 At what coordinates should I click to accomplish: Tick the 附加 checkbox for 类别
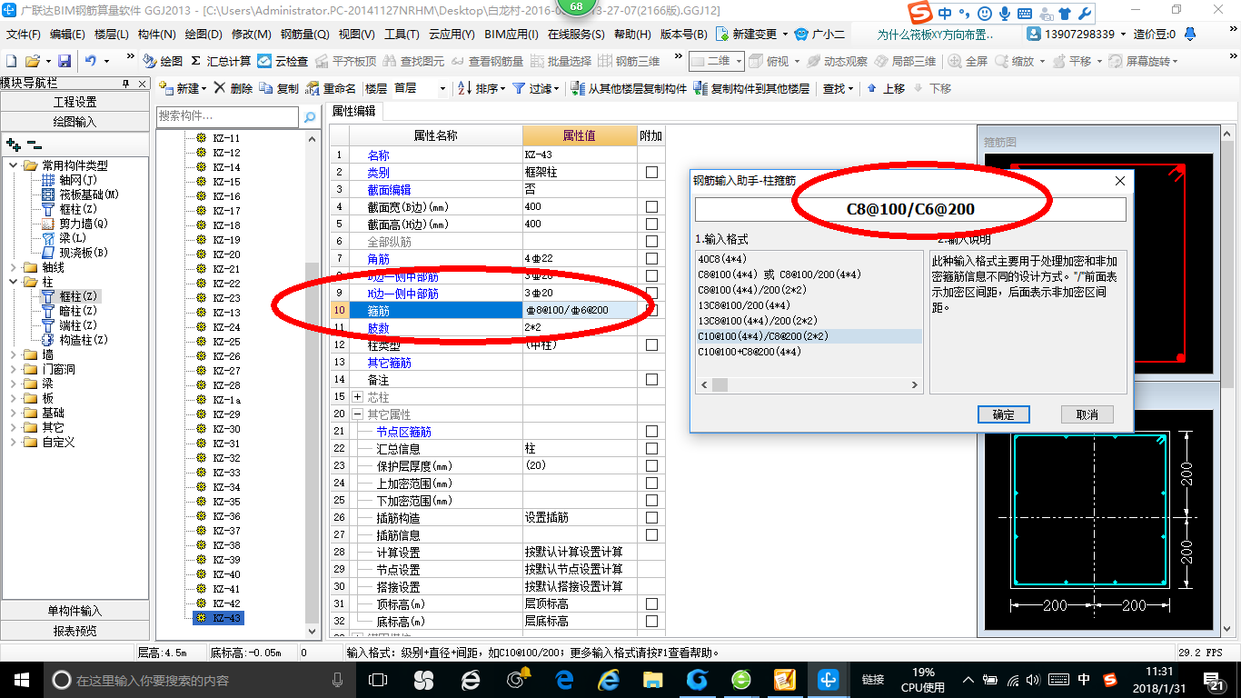[651, 173]
